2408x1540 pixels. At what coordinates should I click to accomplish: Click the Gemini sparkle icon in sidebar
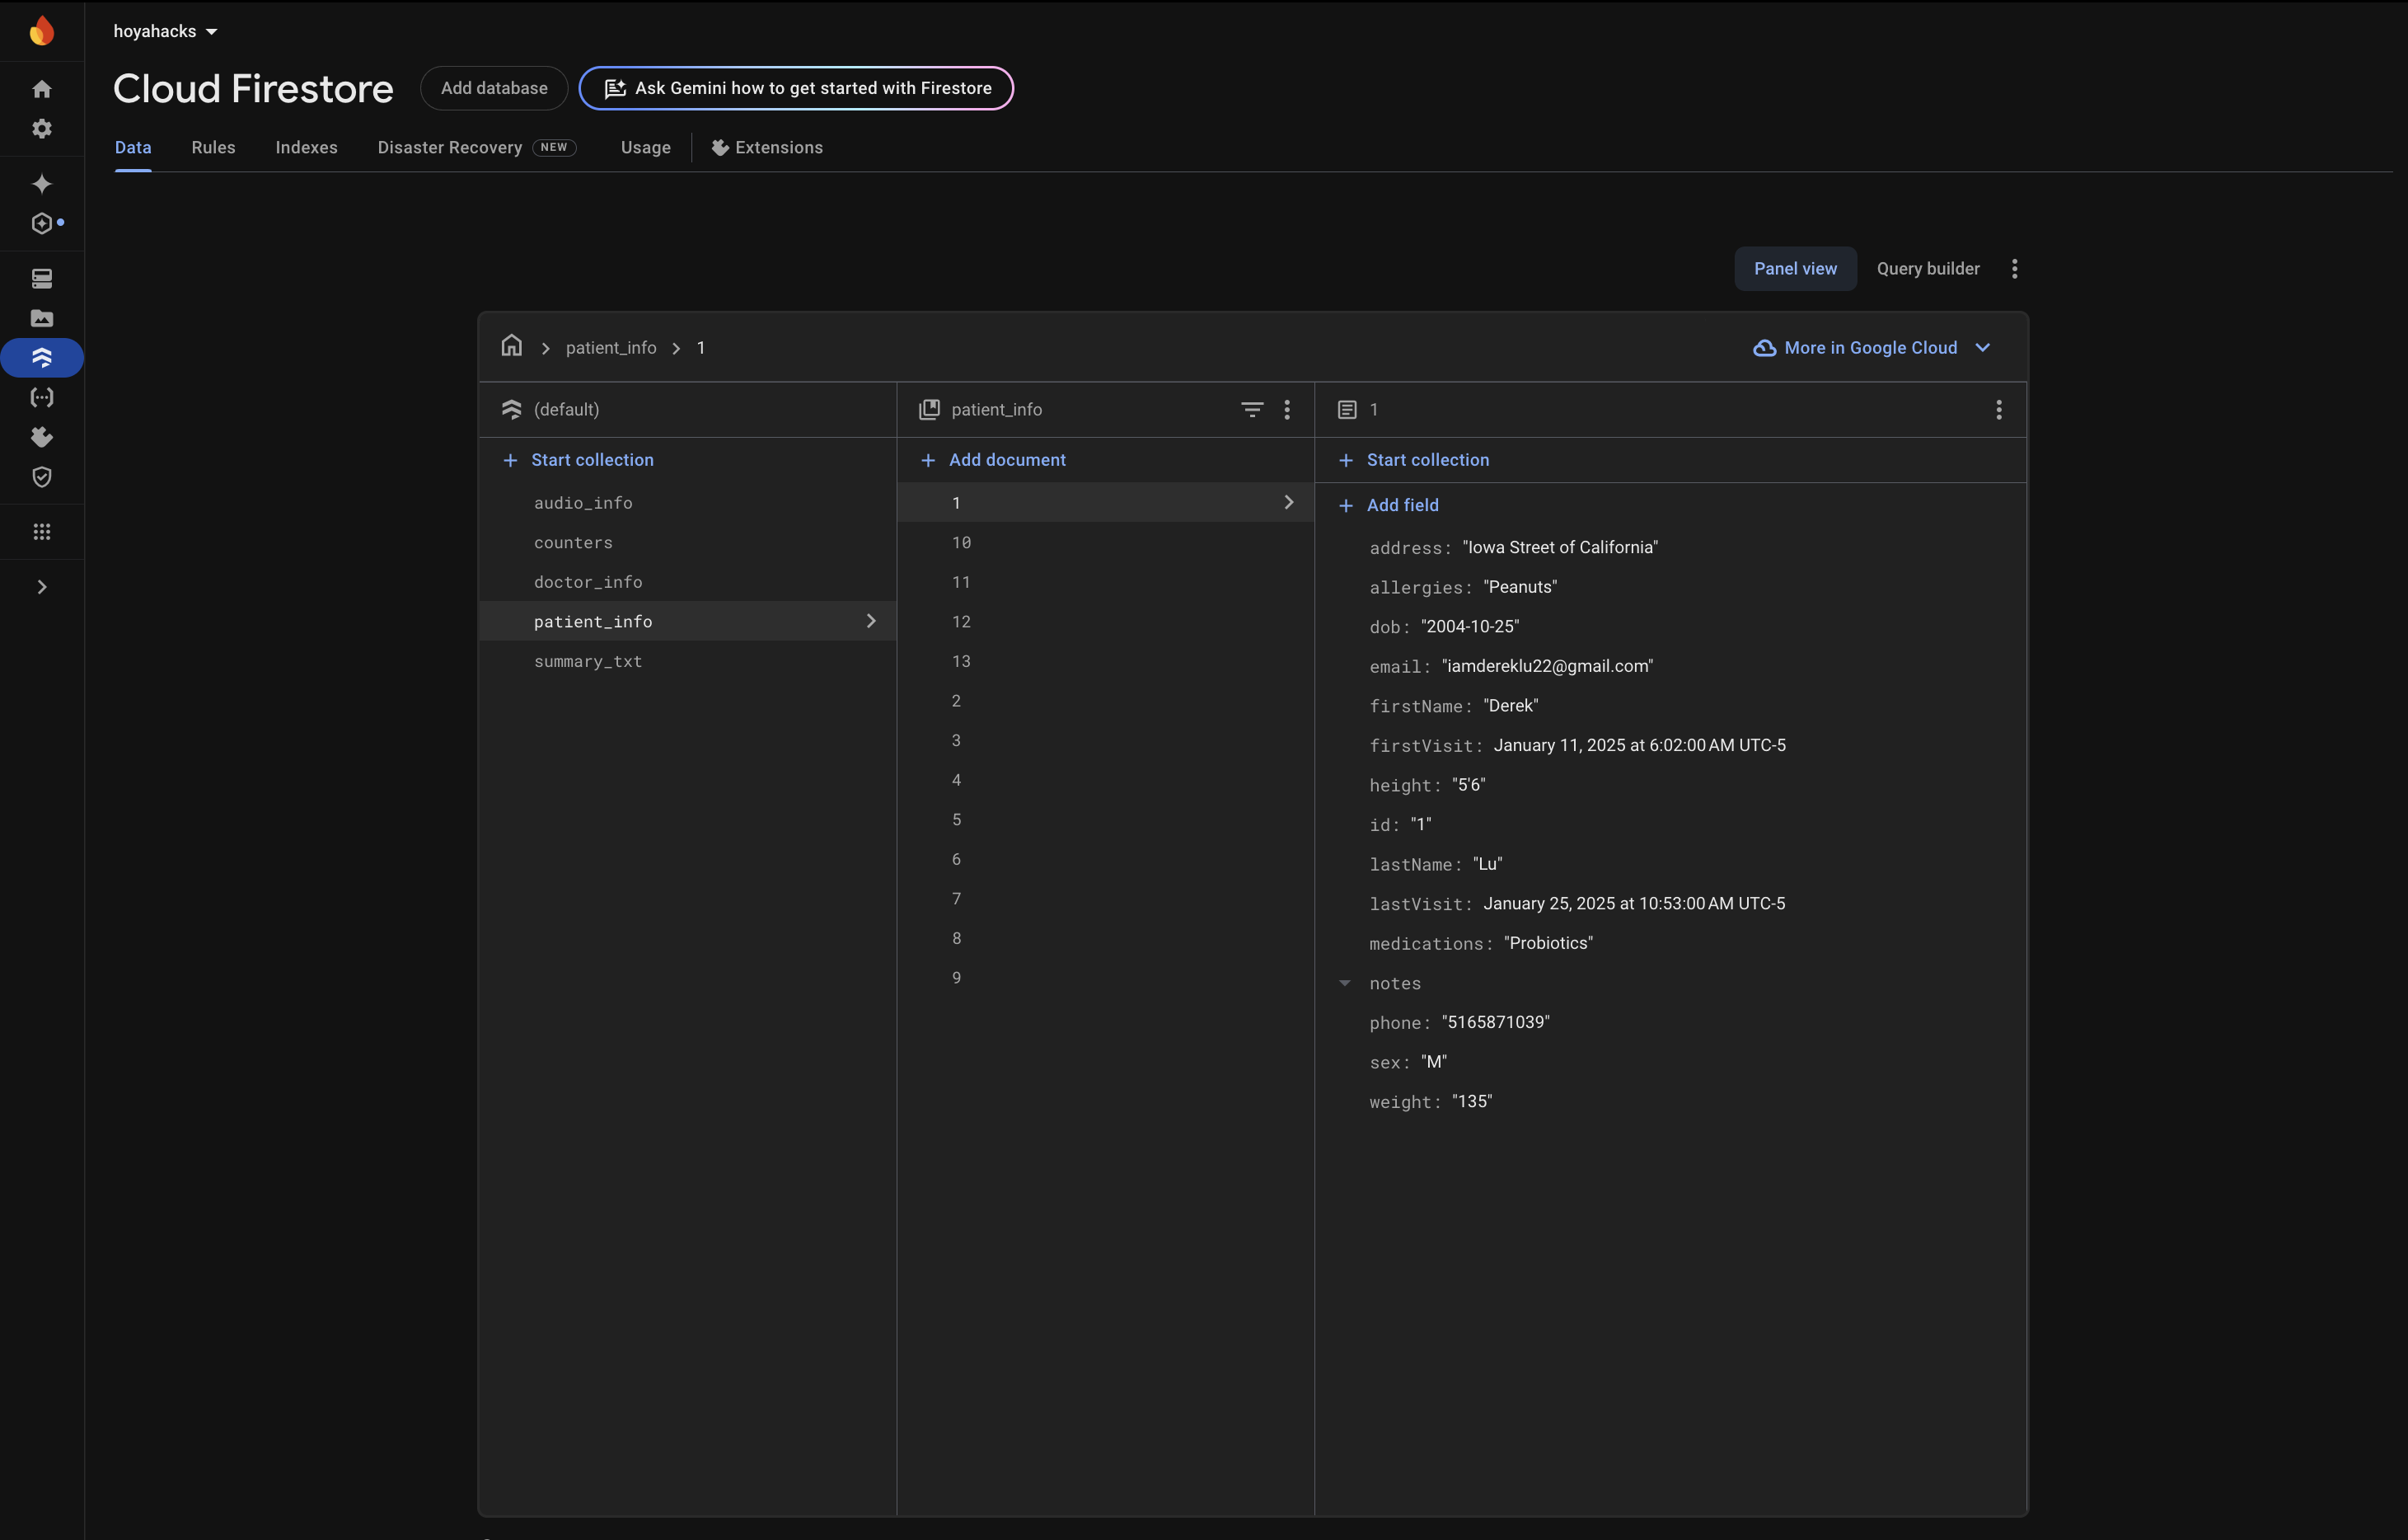pos(41,184)
